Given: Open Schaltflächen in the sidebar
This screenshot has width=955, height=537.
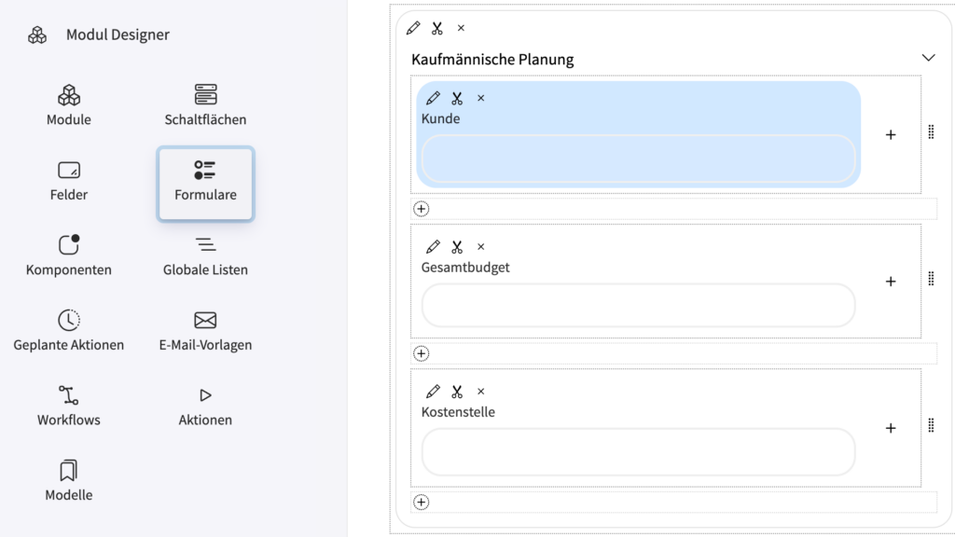Looking at the screenshot, I should (205, 105).
